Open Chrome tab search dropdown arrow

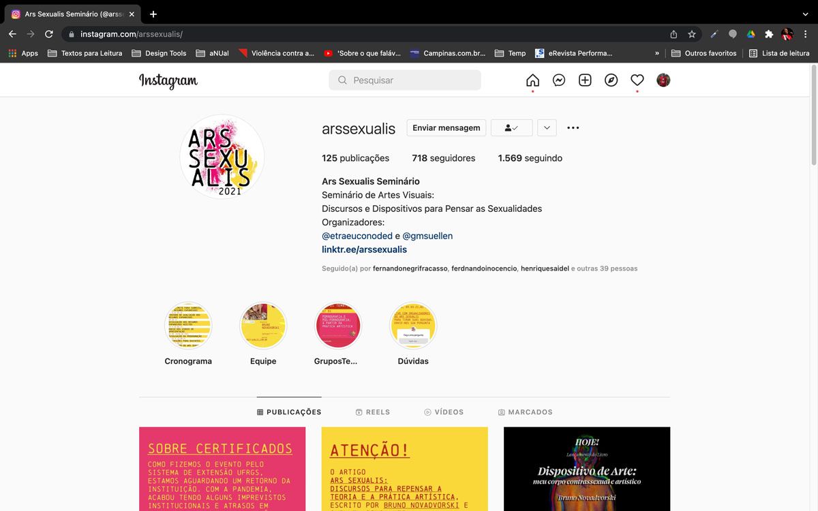tap(805, 14)
